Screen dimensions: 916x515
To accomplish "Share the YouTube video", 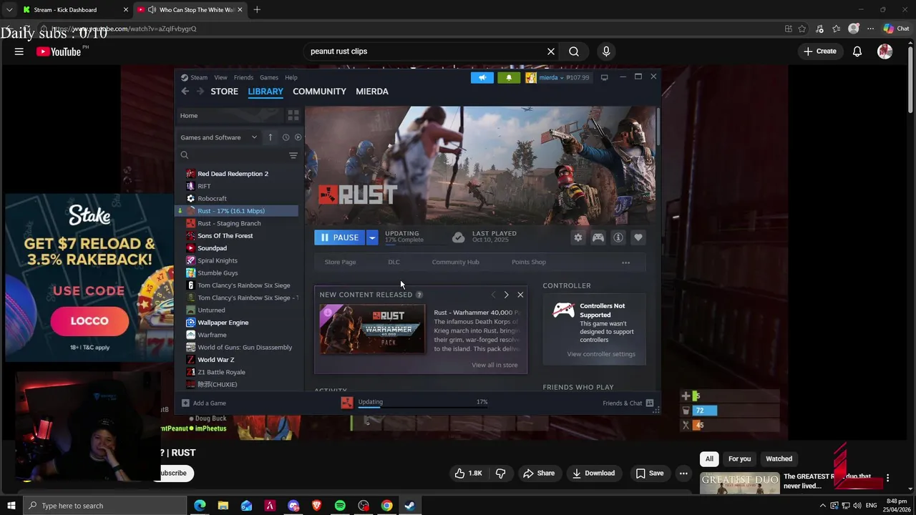I will 539,473.
